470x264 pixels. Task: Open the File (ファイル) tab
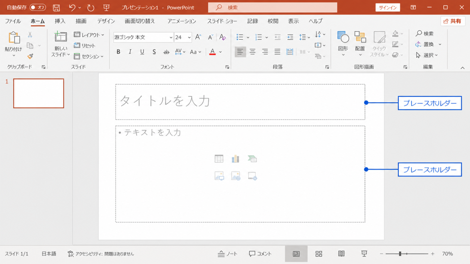tap(13, 21)
